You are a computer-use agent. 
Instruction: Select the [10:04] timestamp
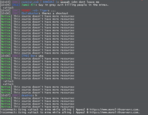(5, 5)
